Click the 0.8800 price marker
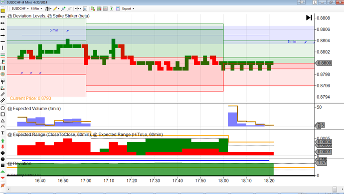 (324, 63)
